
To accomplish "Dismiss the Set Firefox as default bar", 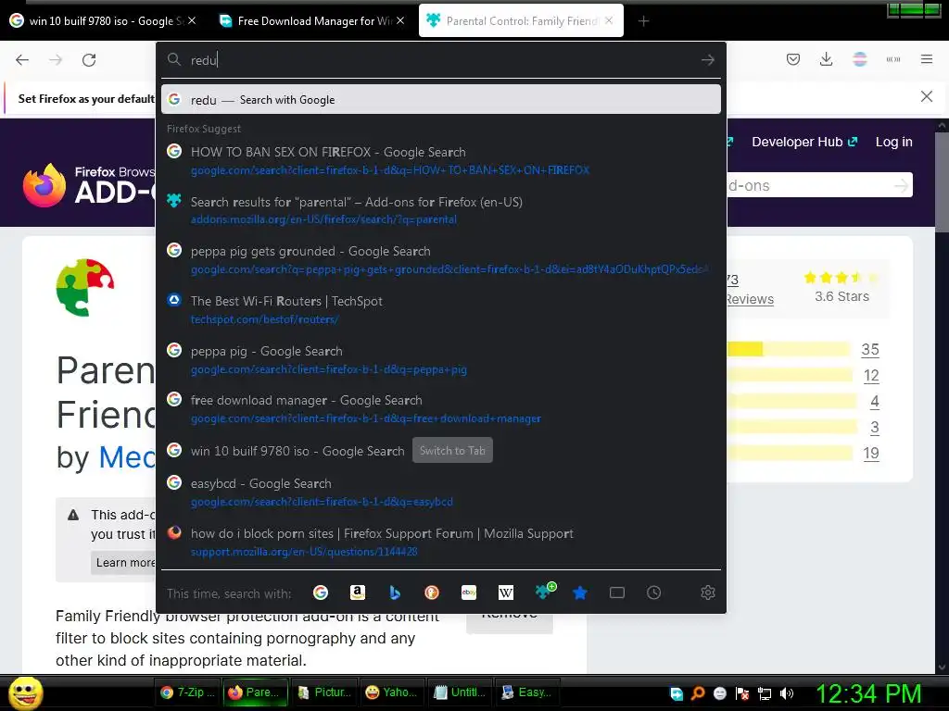I will (927, 96).
